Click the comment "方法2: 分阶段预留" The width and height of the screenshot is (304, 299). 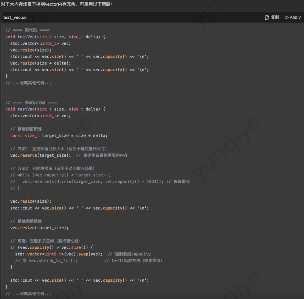coord(52,168)
